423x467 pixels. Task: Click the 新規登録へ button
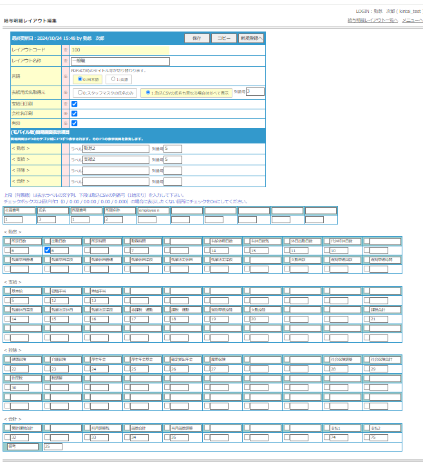[250, 39]
